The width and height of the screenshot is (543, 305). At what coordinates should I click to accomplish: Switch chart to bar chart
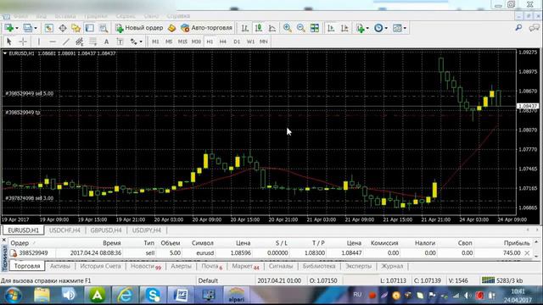[245, 28]
